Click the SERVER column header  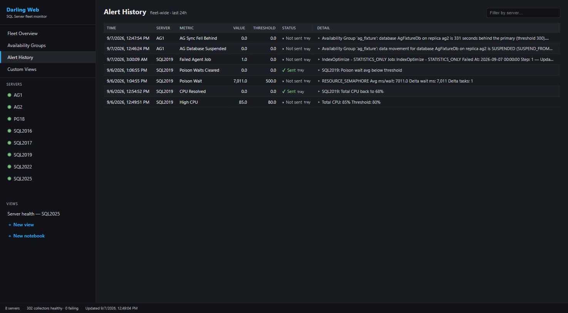tap(163, 28)
